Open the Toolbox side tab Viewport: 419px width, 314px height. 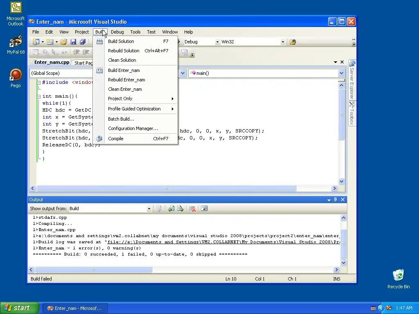[x=352, y=113]
